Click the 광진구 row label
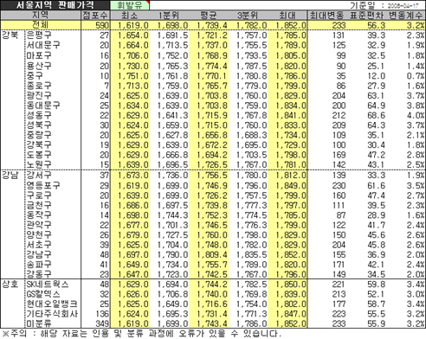 coord(39,95)
